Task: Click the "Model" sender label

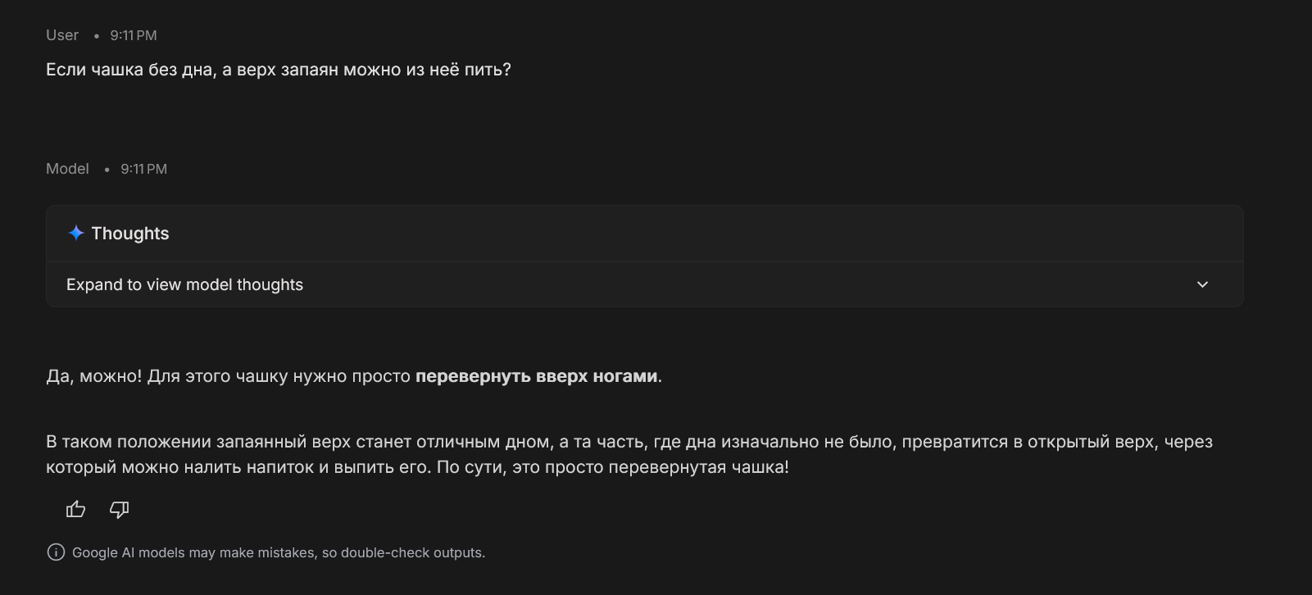Action: click(67, 169)
